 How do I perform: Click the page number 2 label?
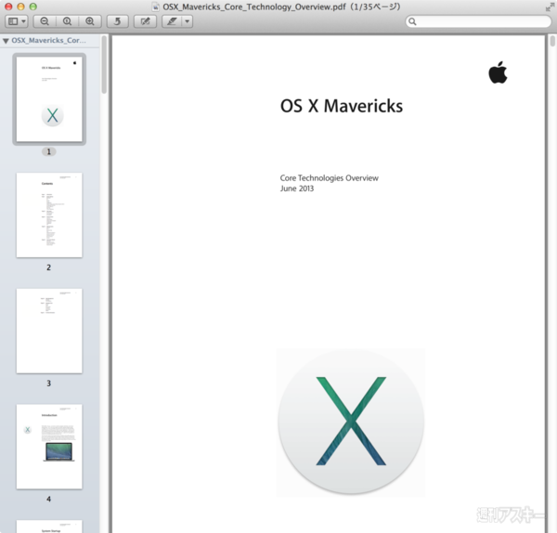[x=49, y=267]
